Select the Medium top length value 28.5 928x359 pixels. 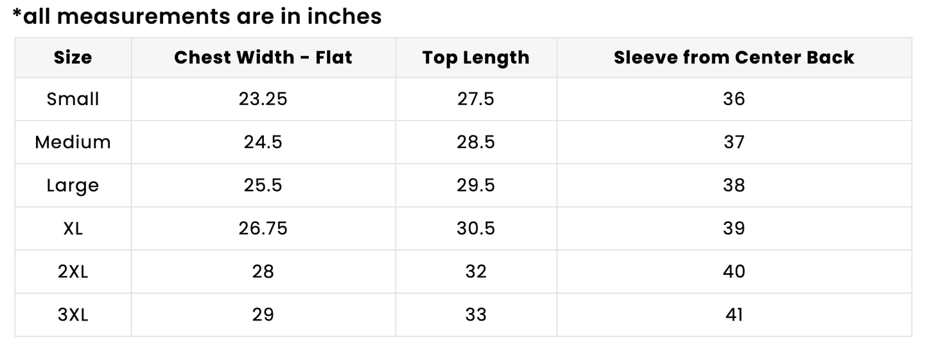click(476, 142)
